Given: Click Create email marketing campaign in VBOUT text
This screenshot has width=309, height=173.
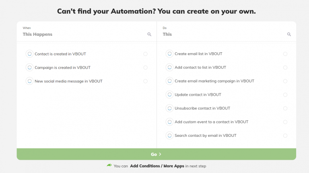Looking at the screenshot, I should 214,81.
